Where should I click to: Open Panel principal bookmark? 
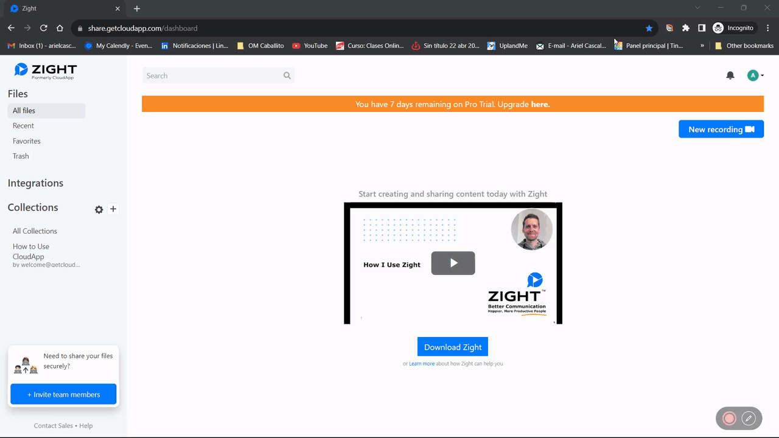(649, 46)
